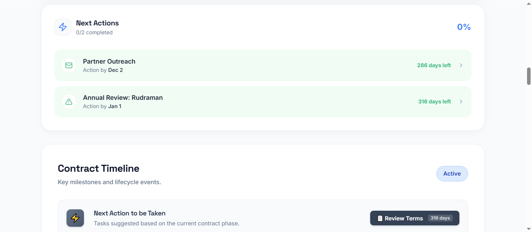Click the warning triangle icon for Annual Review
Screen dimensions: 532x232
click(69, 102)
